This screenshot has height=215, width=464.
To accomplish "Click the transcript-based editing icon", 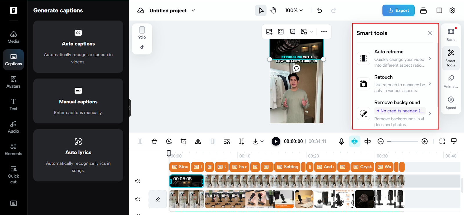I will tap(227, 141).
